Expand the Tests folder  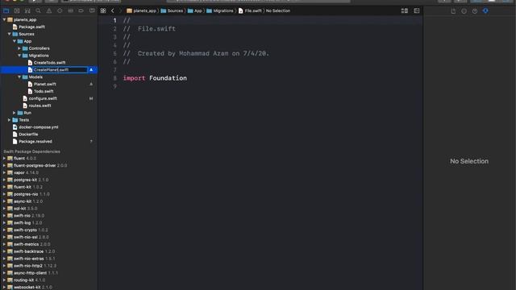coord(9,120)
